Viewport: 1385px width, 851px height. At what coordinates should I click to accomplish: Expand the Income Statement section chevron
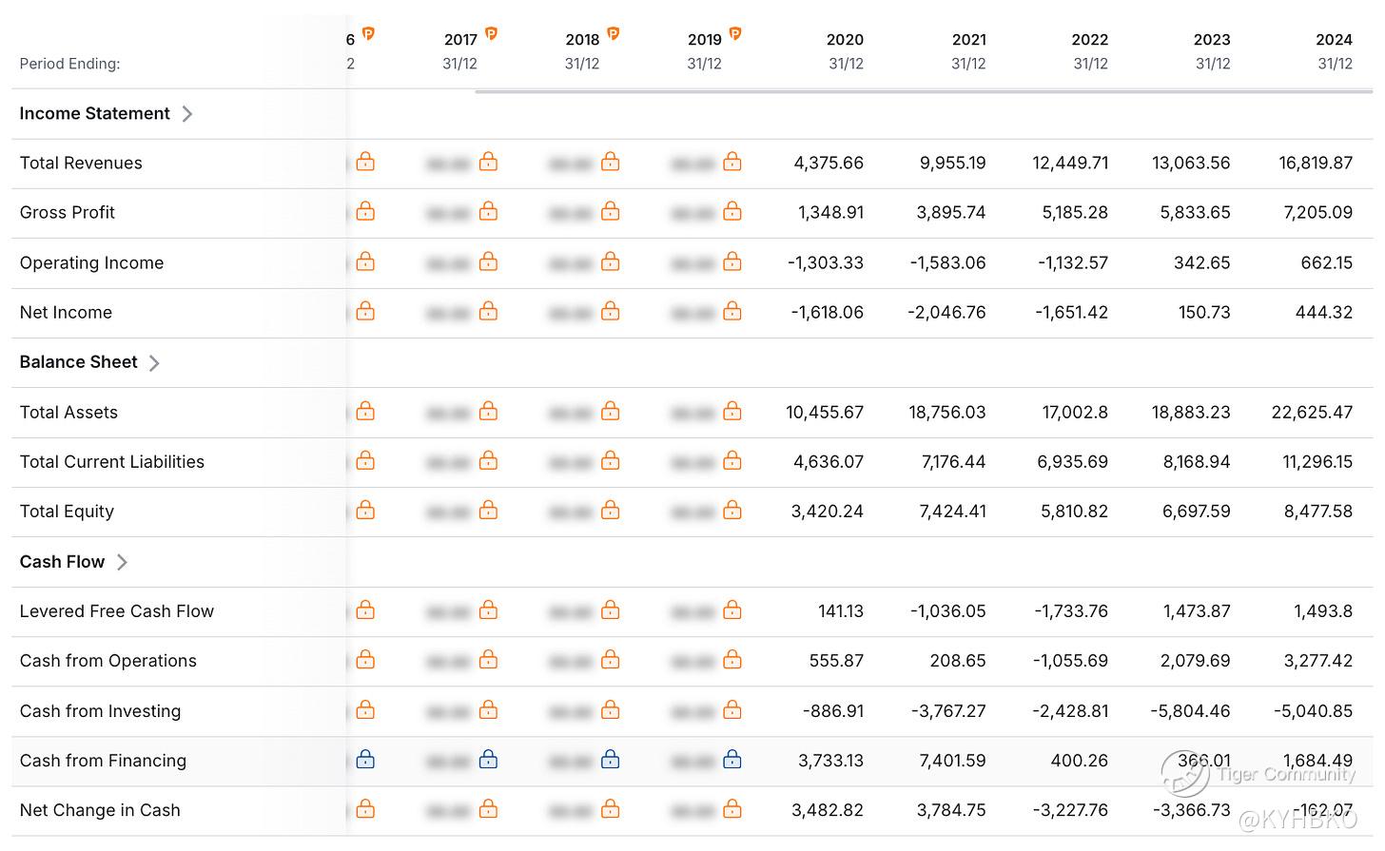tap(187, 114)
